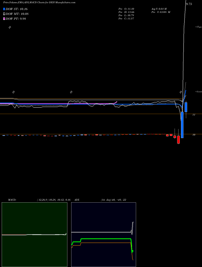
Task: Click the 9.75 label at top right
Action: [x=189, y=4]
